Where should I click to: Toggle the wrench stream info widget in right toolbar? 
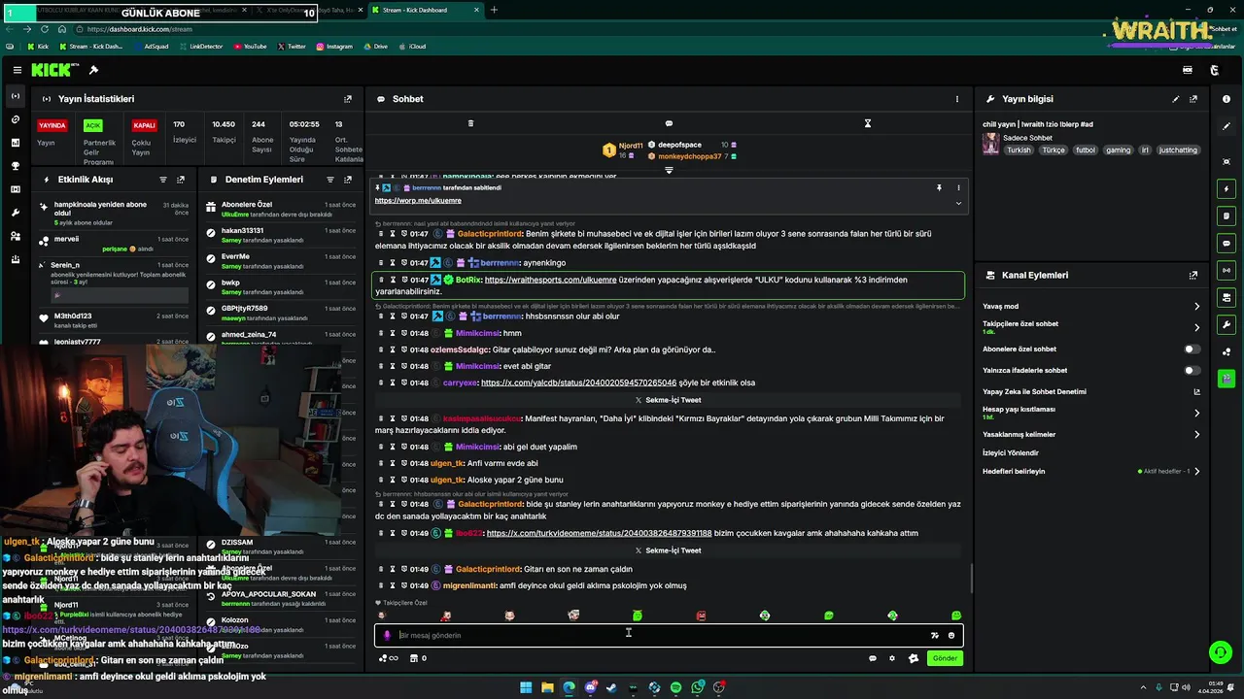point(1227,324)
